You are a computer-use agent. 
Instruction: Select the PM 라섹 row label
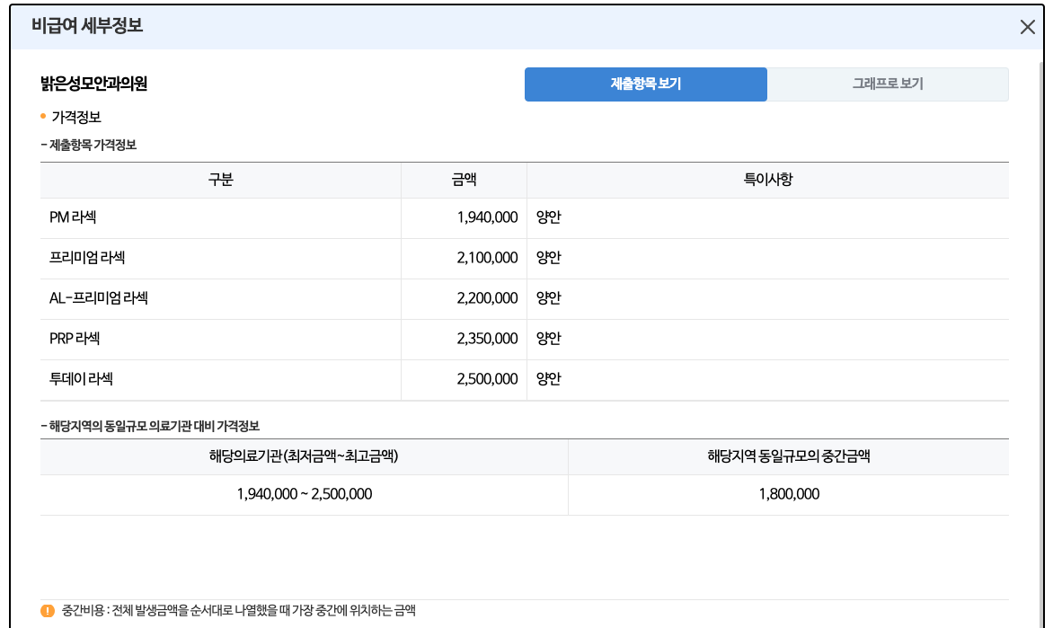(73, 217)
